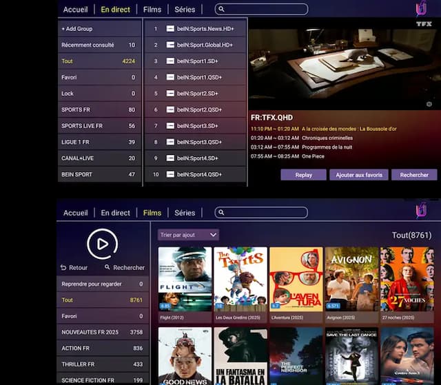
Task: Click the Rechercher magnifier in Films sidebar
Action: coord(107,268)
